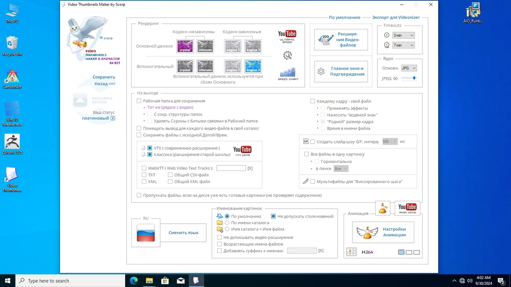The height and width of the screenshot is (287, 511).
Task: Open the YouTube Anim Demo video
Action: click(407, 208)
